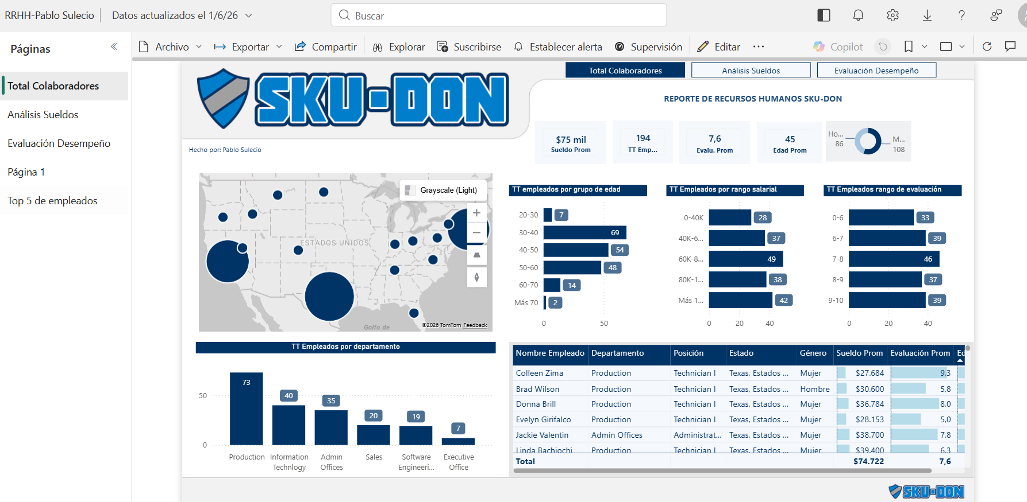Click the share people icon in header

(x=996, y=15)
